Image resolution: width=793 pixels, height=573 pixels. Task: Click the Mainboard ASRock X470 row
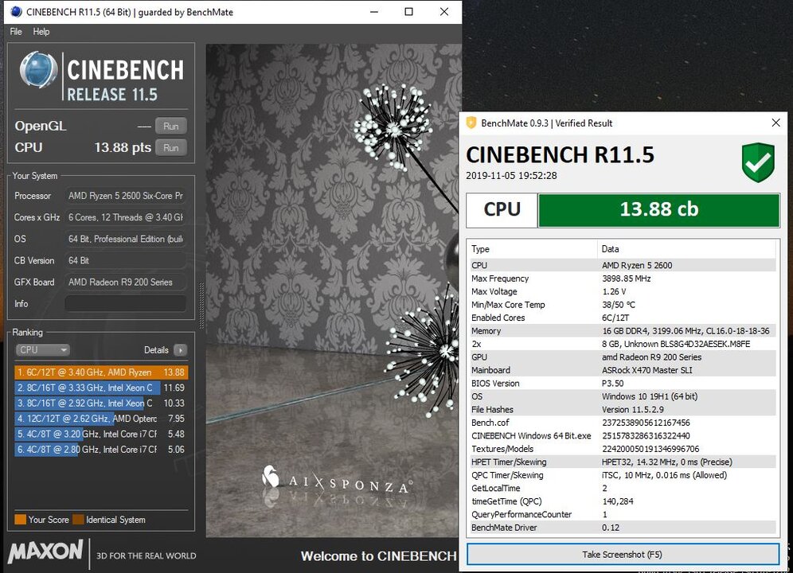point(623,370)
